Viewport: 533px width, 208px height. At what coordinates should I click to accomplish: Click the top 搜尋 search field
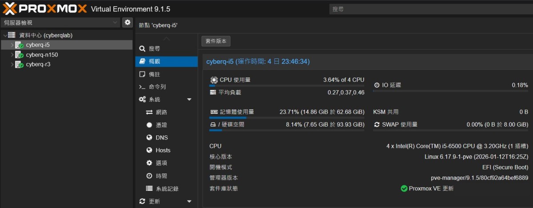[429, 9]
